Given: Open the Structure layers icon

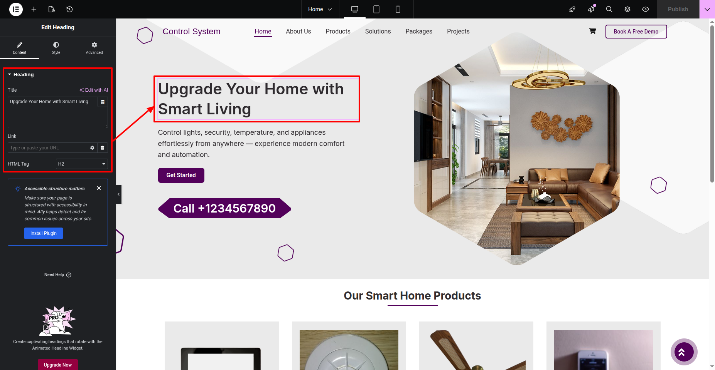Looking at the screenshot, I should [627, 9].
